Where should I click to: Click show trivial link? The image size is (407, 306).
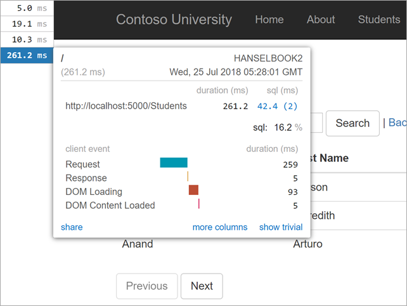click(x=281, y=227)
